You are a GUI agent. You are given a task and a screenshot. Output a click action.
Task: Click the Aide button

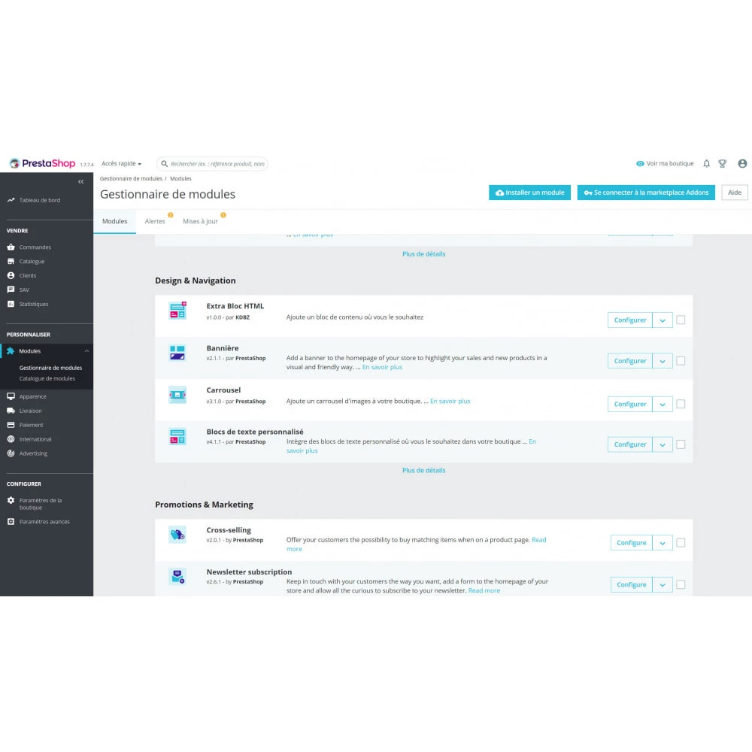point(734,193)
